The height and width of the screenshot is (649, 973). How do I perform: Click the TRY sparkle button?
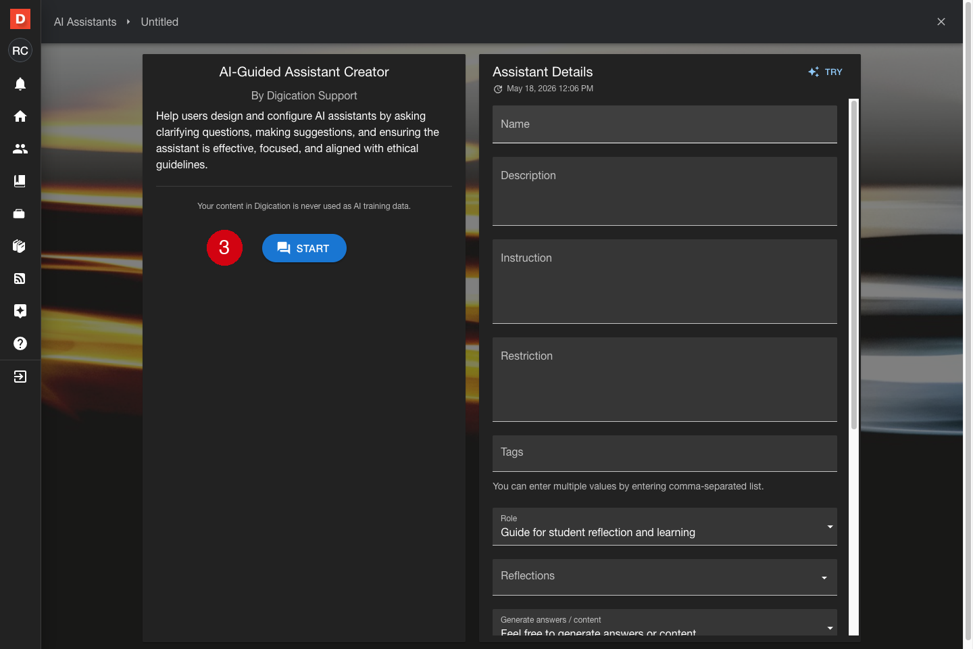pos(825,72)
